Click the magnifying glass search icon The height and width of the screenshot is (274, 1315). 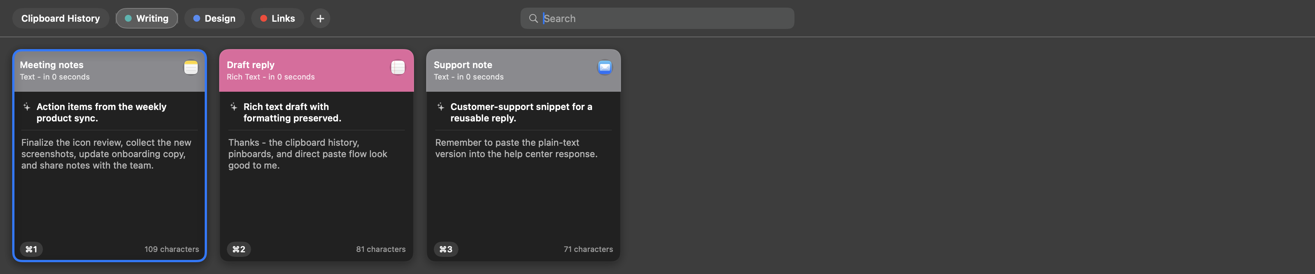(533, 18)
